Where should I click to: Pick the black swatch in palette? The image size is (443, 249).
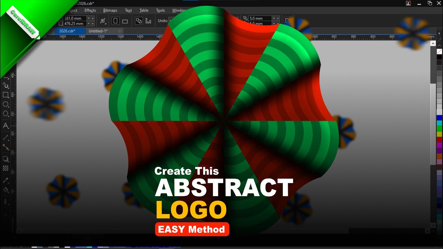[439, 57]
